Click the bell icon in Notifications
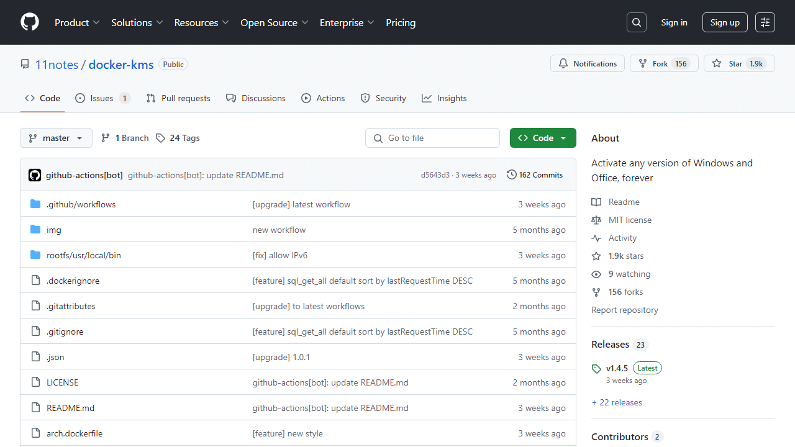Screen dimensions: 795x447 pyautogui.click(x=563, y=63)
